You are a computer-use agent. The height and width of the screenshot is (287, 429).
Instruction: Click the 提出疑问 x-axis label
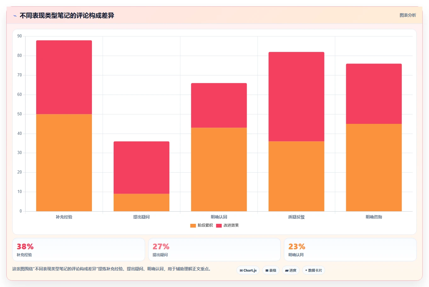[x=141, y=217]
